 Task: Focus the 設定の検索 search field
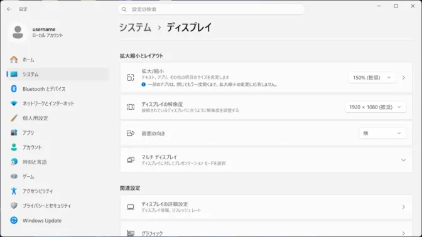[x=211, y=9]
